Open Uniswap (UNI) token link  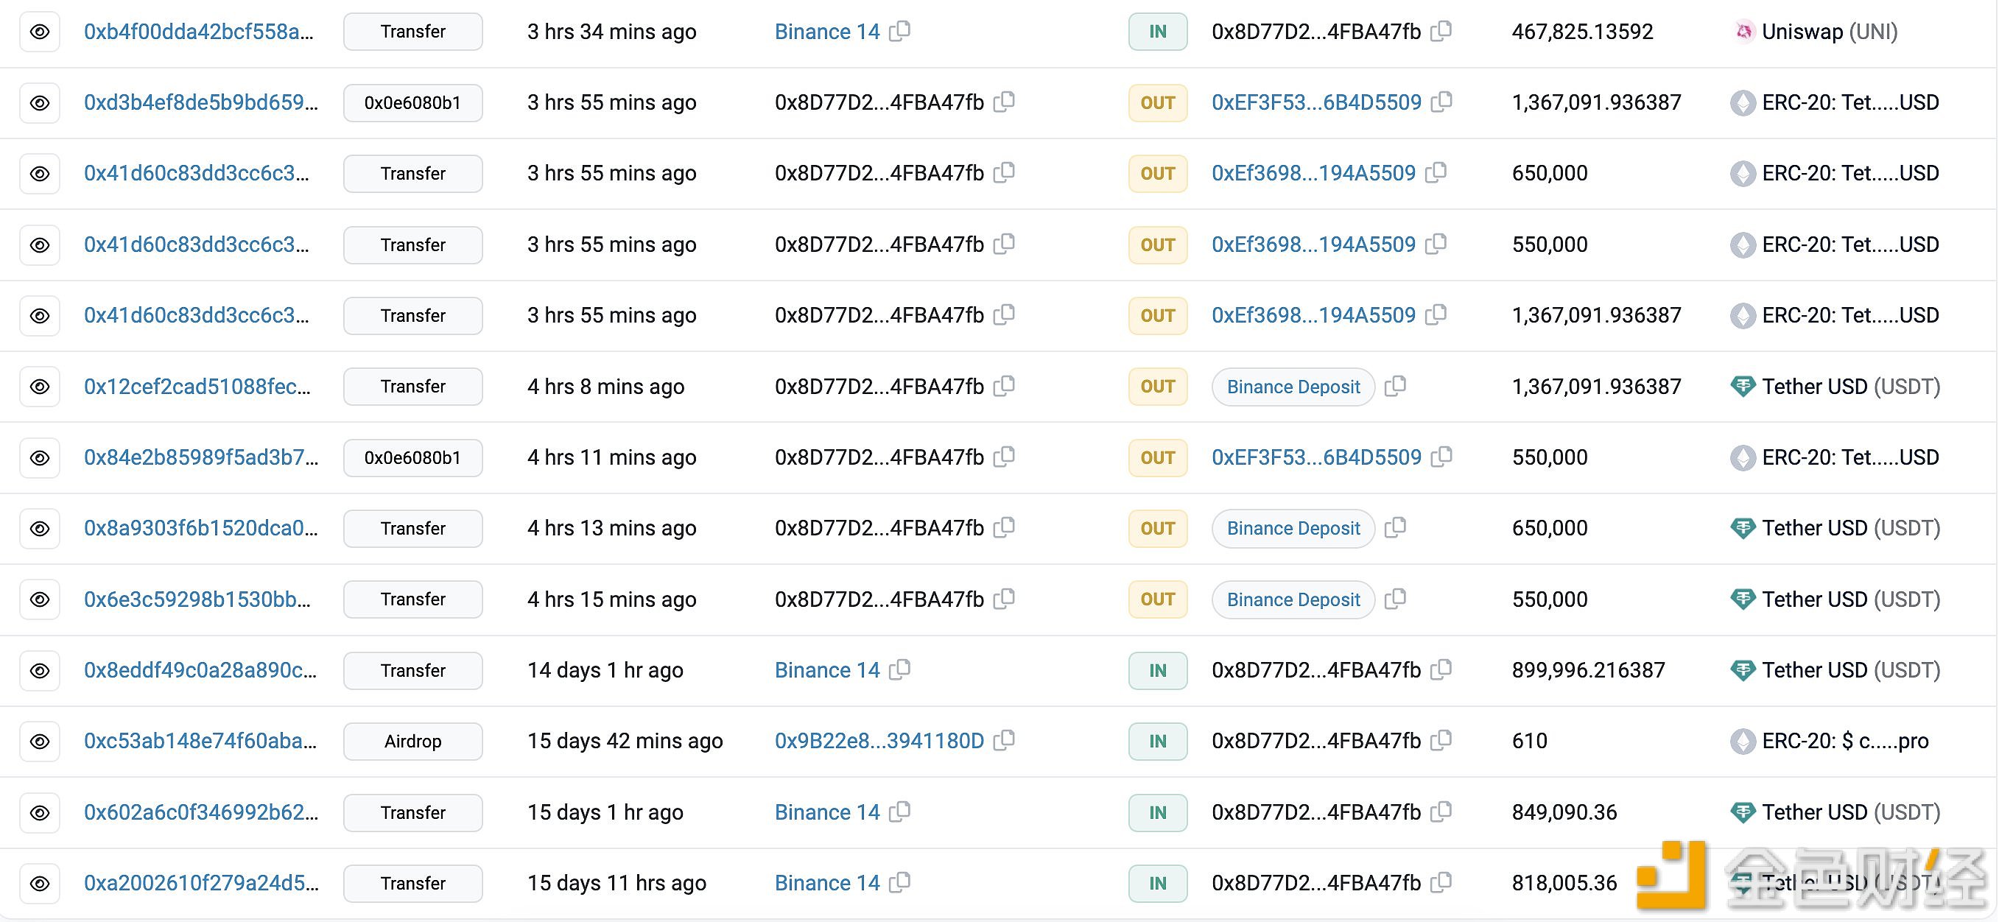1830,32
